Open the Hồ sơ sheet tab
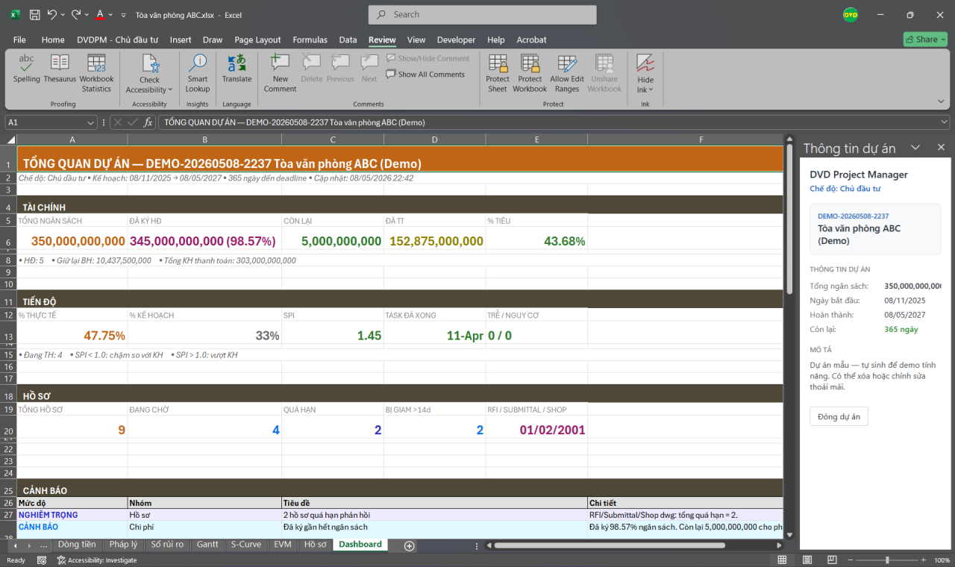This screenshot has width=955, height=567. pyautogui.click(x=315, y=545)
